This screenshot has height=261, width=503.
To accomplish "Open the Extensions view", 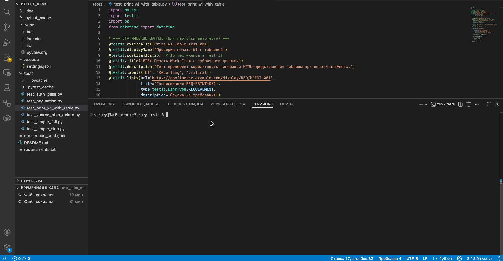I will pyautogui.click(x=7, y=58).
